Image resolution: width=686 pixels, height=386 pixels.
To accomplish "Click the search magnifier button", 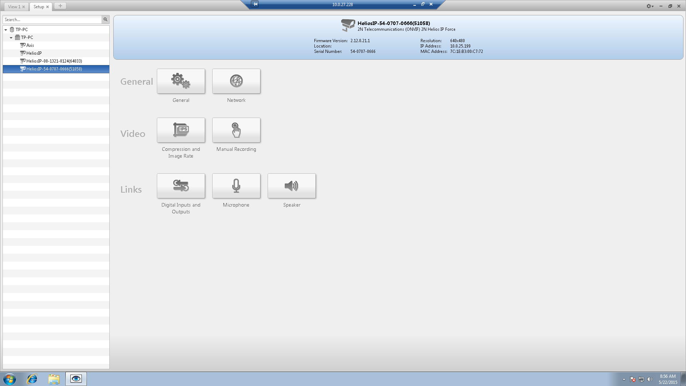I will [105, 20].
